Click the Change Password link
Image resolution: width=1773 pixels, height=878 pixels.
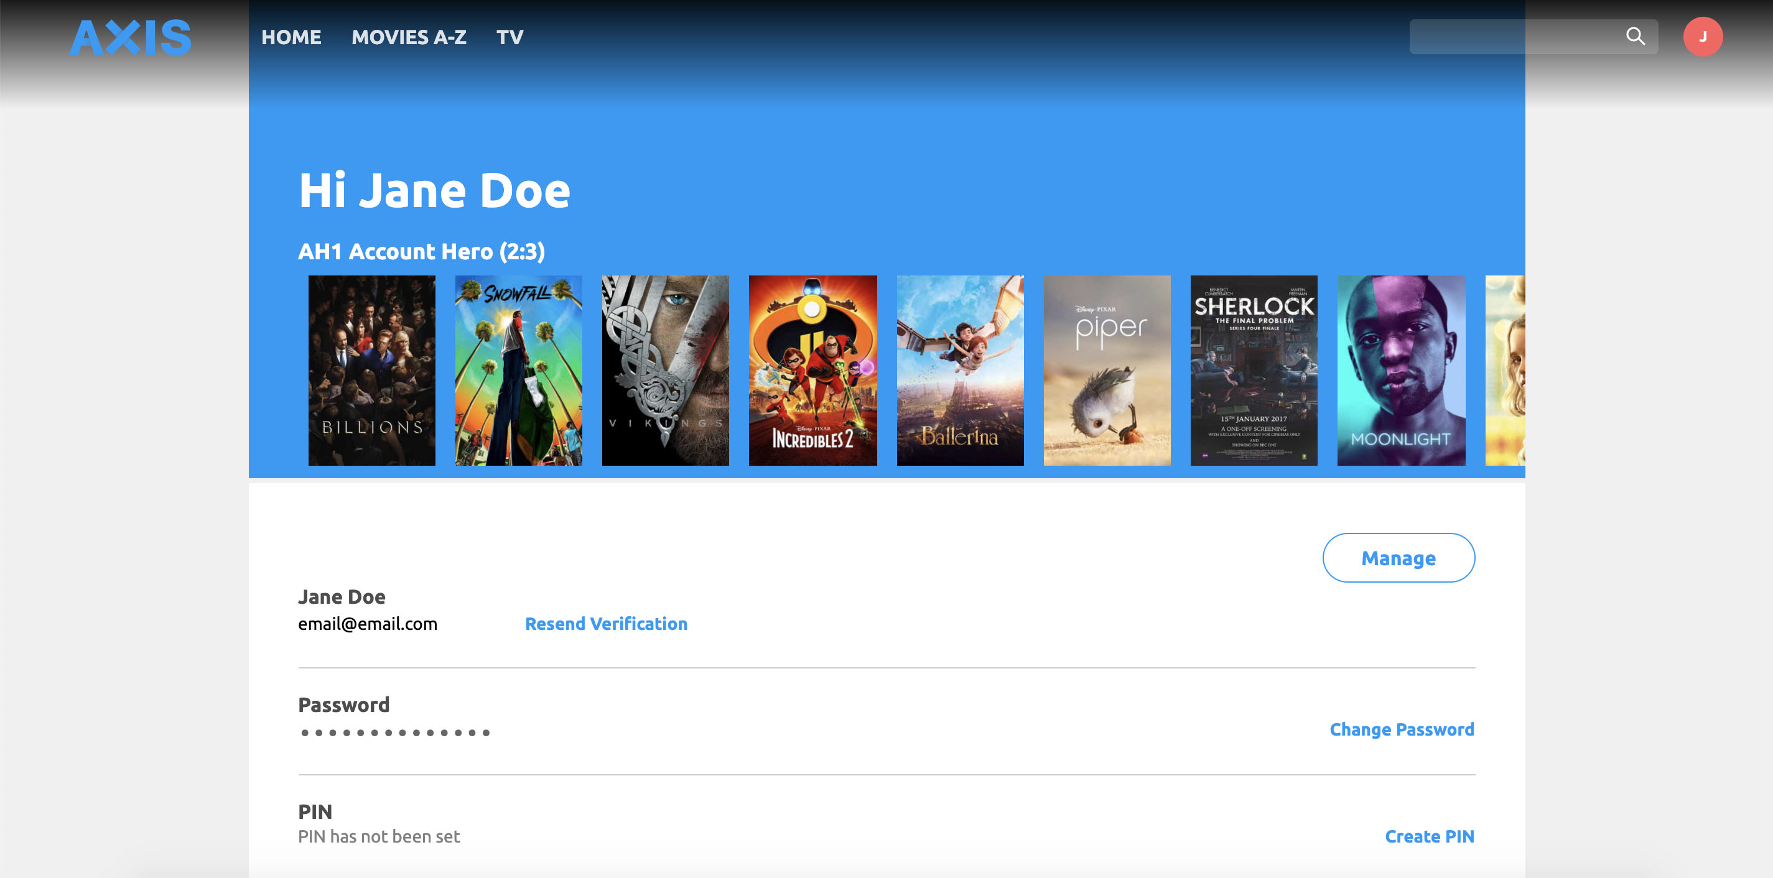coord(1402,729)
